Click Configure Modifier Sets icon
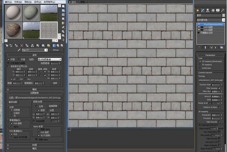The height and width of the screenshot is (152, 227). (x=222, y=47)
